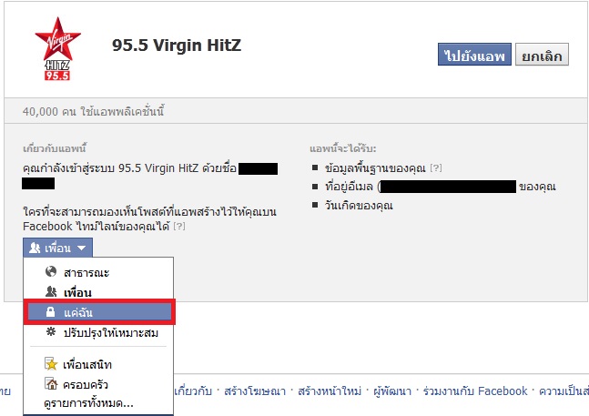Click the วันเกิดของคุณ permission item

tap(359, 206)
